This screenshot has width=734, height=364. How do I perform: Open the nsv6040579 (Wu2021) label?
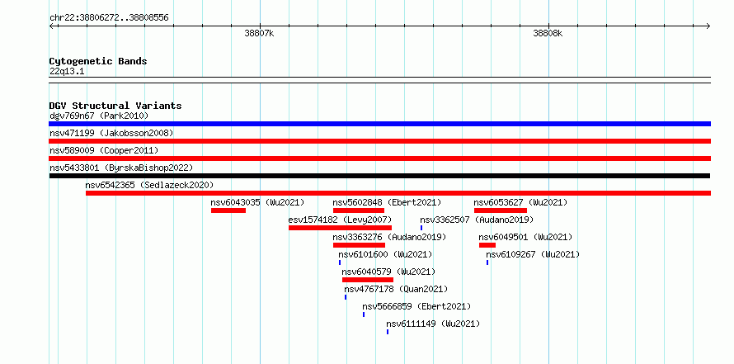click(388, 272)
